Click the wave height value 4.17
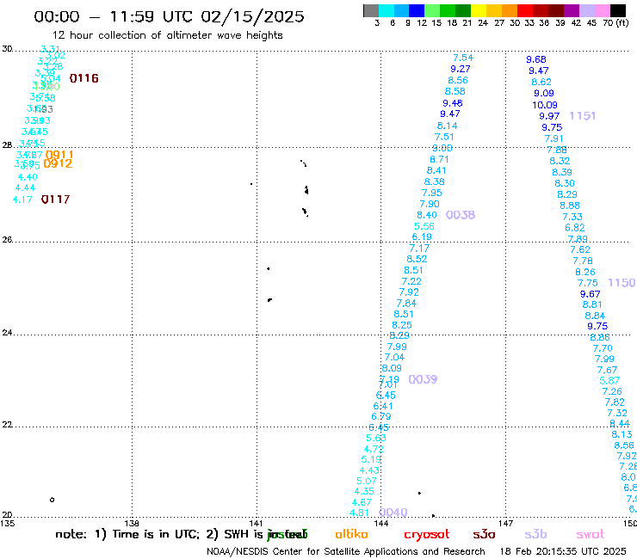The height and width of the screenshot is (559, 637). click(22, 200)
